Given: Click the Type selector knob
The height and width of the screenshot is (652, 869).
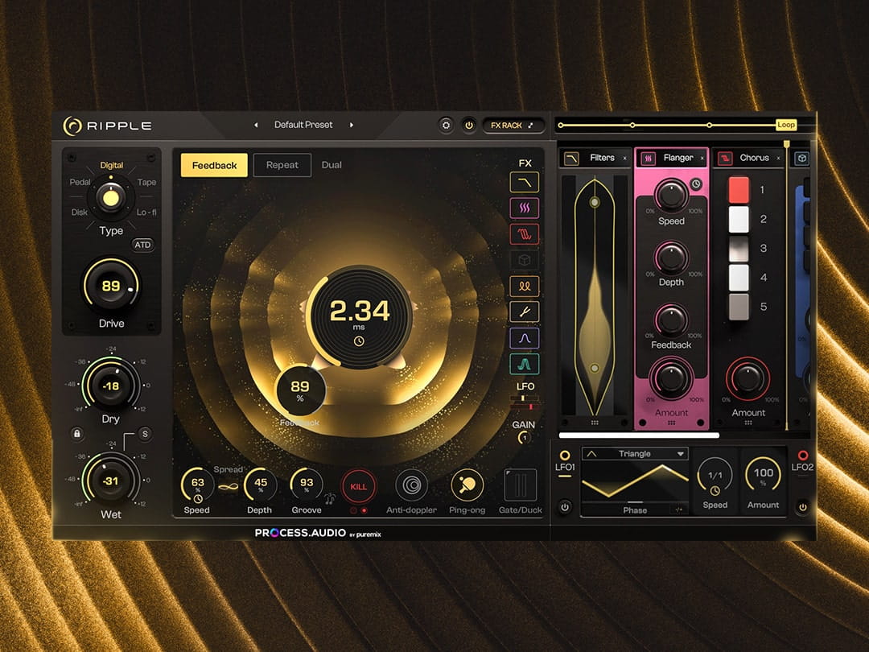Looking at the screenshot, I should [x=110, y=197].
